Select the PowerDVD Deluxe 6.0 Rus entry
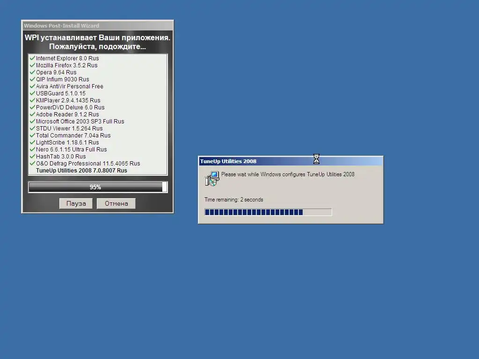The image size is (479, 359). 70,108
